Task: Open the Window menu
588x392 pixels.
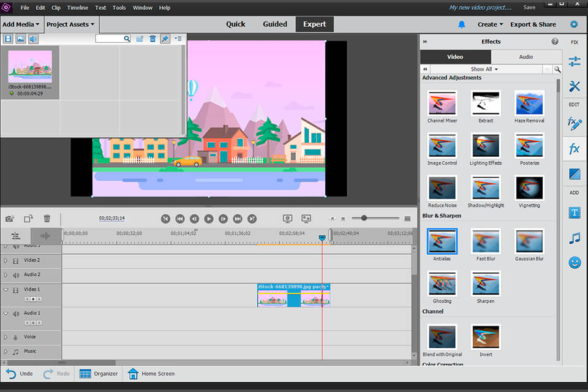Action: tap(142, 7)
